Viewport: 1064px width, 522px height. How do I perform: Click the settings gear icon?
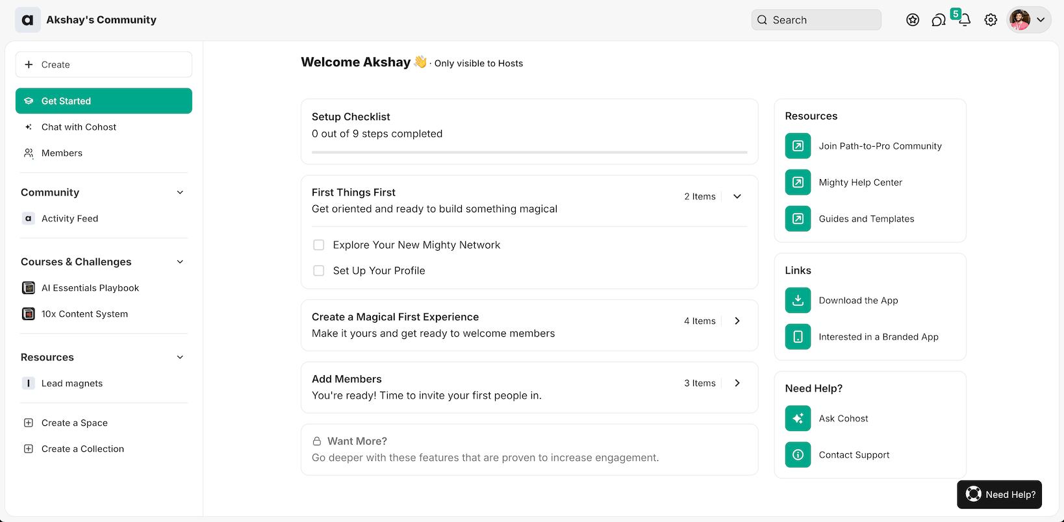(x=991, y=20)
